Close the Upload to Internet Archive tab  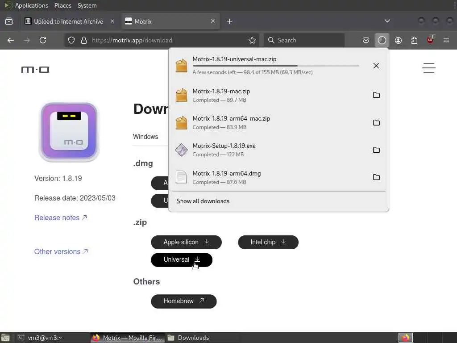pos(112,21)
